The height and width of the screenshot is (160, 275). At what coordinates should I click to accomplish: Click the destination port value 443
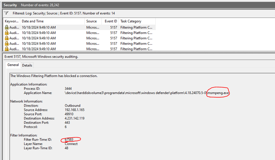pos(67,123)
